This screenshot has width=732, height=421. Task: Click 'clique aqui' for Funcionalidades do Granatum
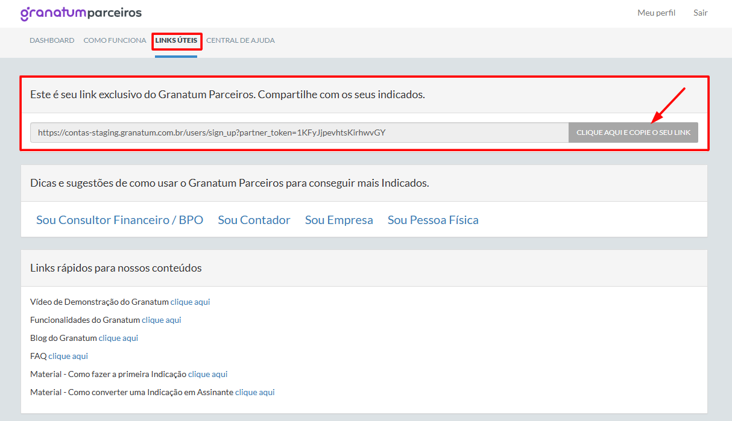coord(162,320)
